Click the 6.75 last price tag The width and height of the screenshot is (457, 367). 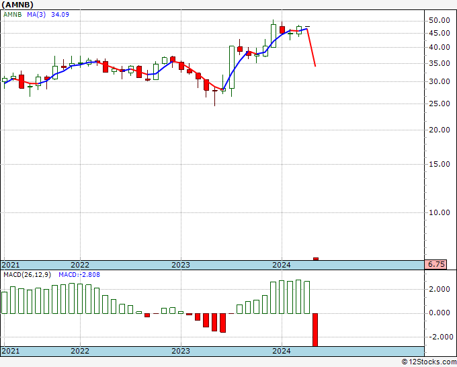pos(435,265)
